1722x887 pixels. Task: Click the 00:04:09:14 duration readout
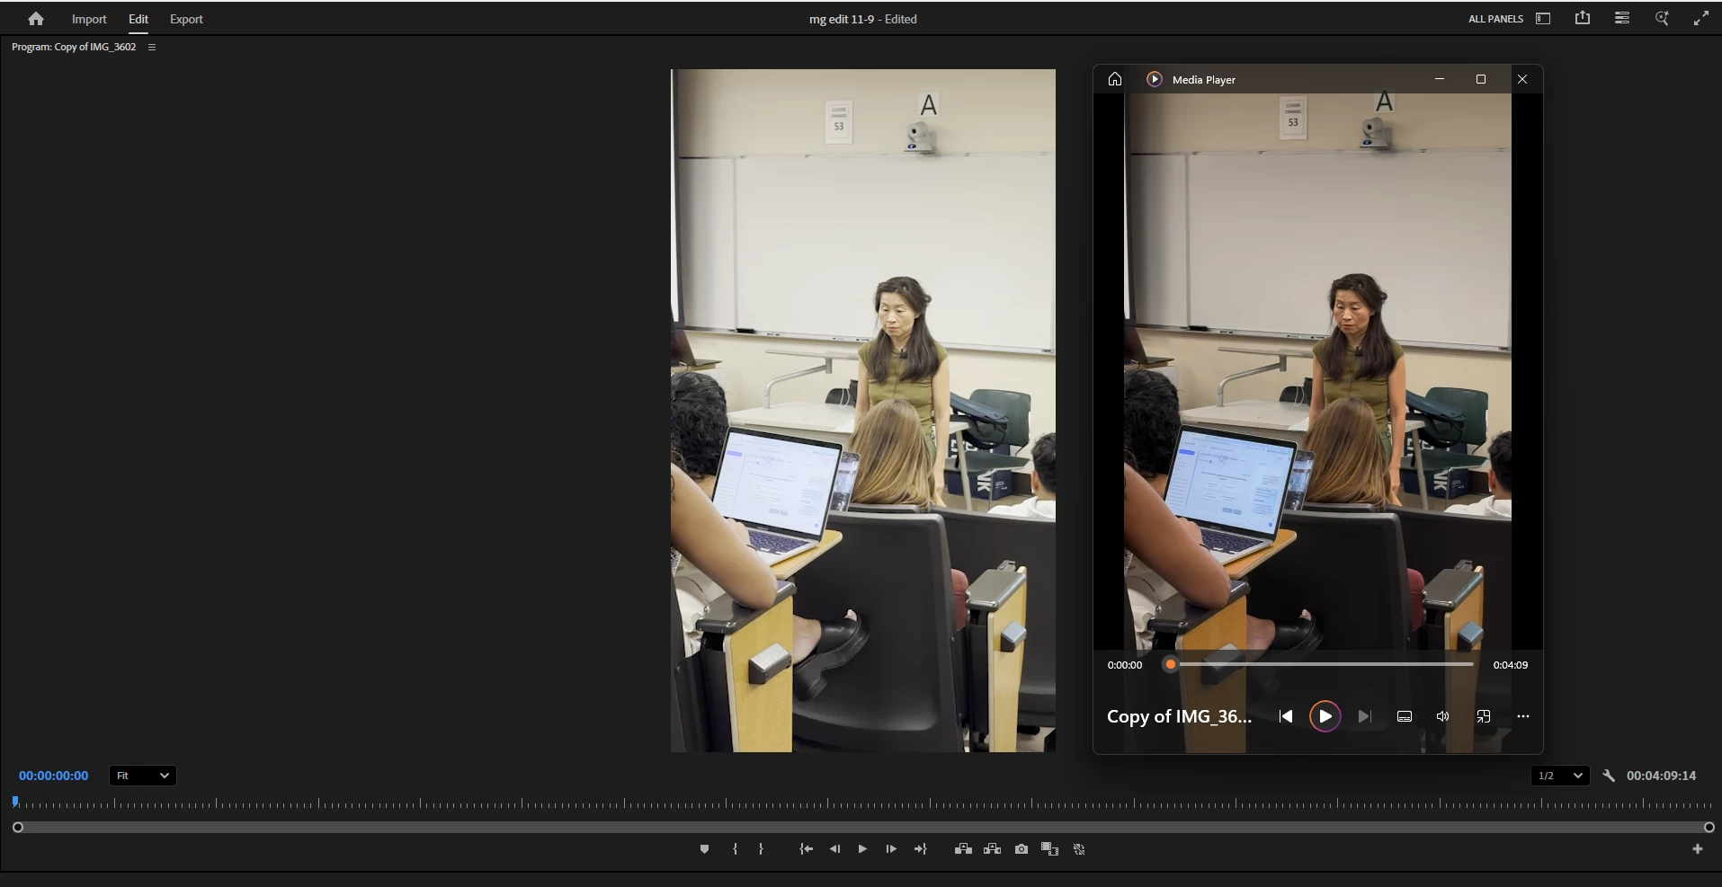1661,776
